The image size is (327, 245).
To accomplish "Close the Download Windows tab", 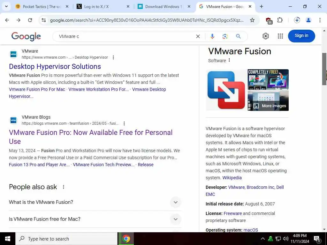I will [189, 6].
